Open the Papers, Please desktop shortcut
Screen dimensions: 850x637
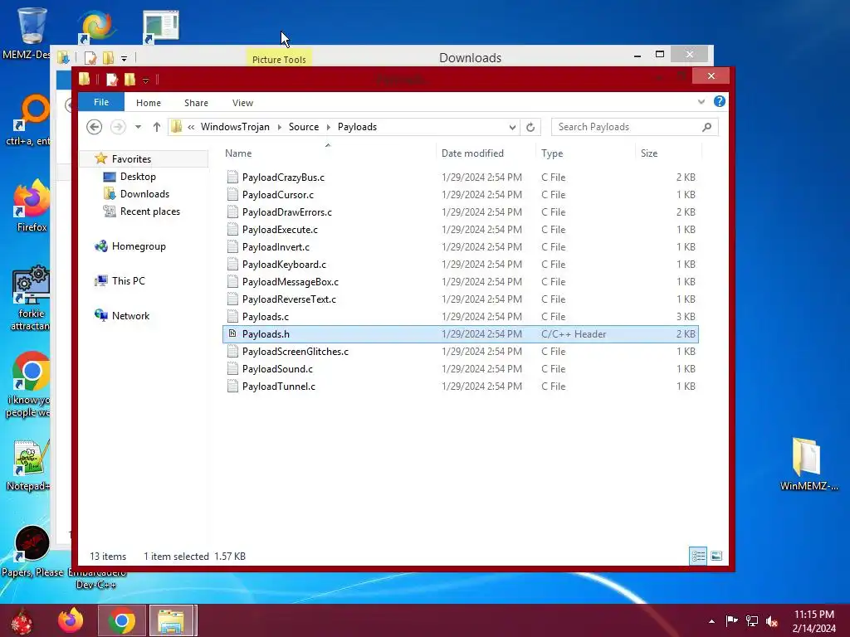tap(32, 550)
